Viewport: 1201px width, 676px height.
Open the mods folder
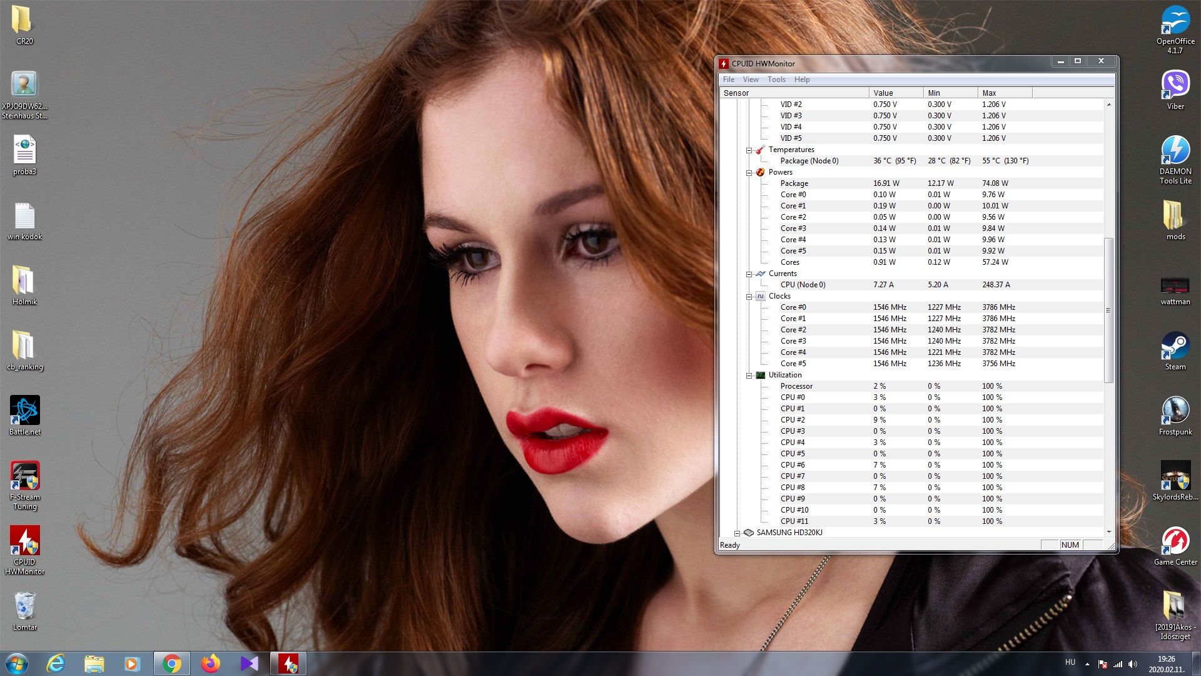[1175, 221]
